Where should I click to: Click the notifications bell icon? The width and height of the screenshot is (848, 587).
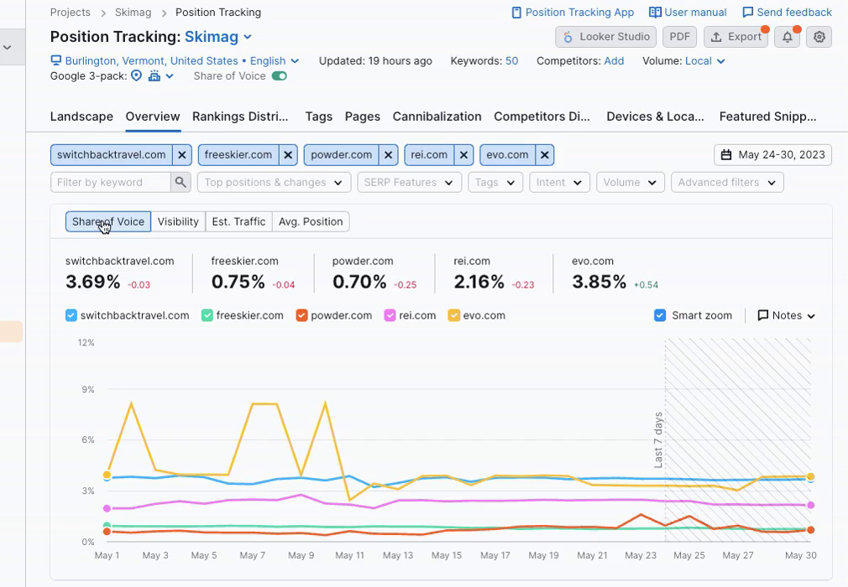787,37
